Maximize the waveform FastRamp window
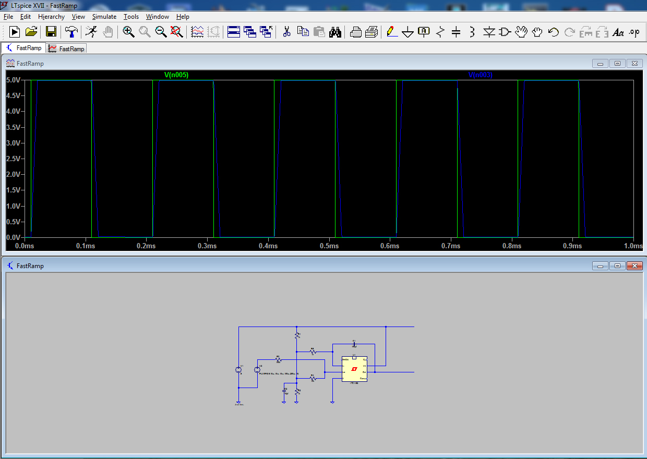 point(617,64)
